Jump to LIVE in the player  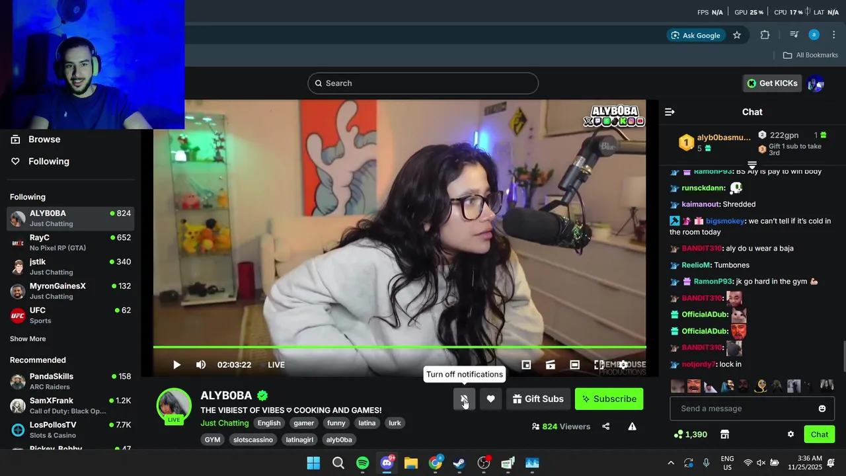276,365
